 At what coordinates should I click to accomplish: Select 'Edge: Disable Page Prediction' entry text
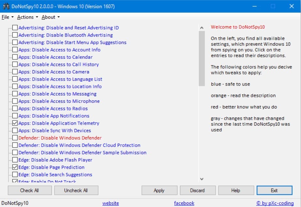[52, 167]
